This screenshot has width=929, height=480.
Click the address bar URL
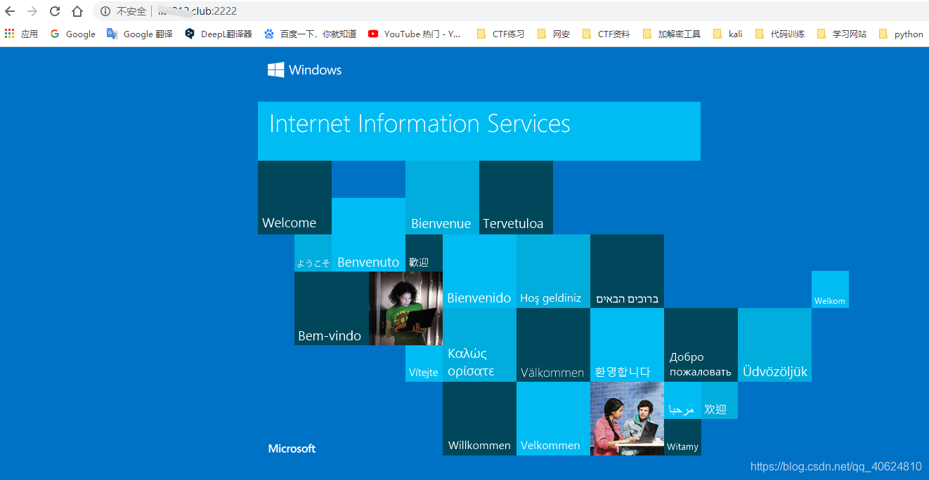(x=197, y=11)
